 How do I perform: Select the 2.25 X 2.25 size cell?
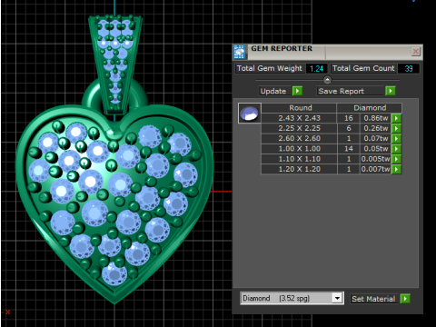click(x=299, y=128)
